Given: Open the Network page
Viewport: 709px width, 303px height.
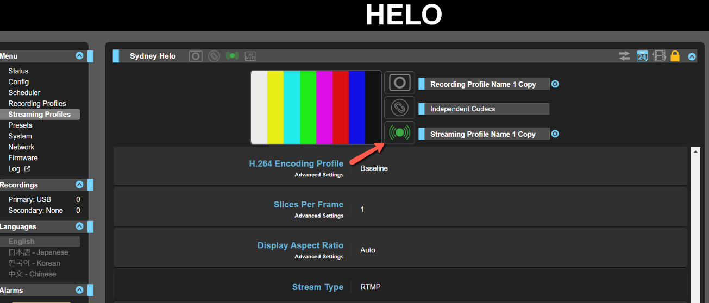Looking at the screenshot, I should [x=21, y=147].
